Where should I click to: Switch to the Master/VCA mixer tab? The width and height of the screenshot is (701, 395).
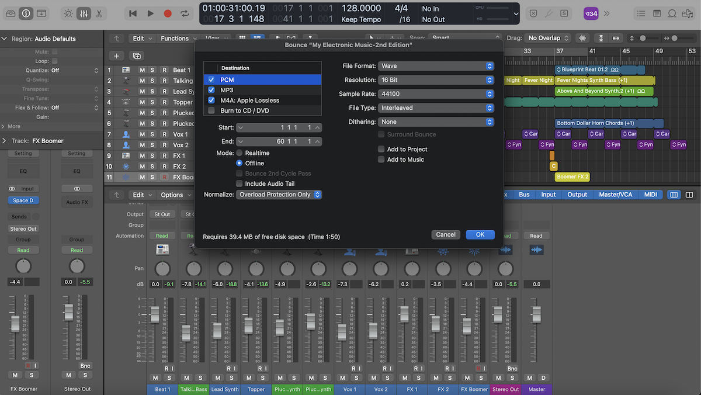pyautogui.click(x=615, y=195)
